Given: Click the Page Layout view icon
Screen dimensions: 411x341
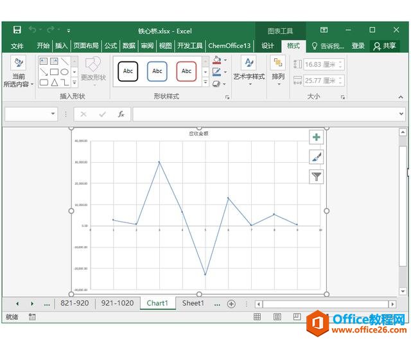Looking at the screenshot, I should pos(277,317).
